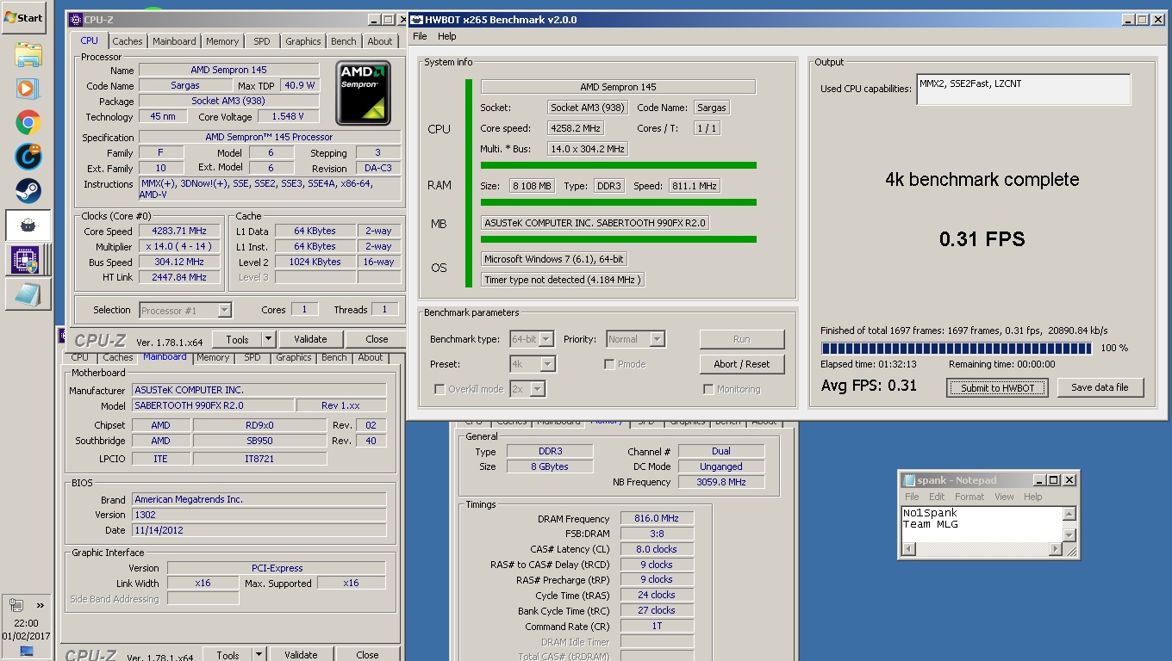Open File Explorer from the taskbar
This screenshot has height=661, width=1172.
(28, 55)
